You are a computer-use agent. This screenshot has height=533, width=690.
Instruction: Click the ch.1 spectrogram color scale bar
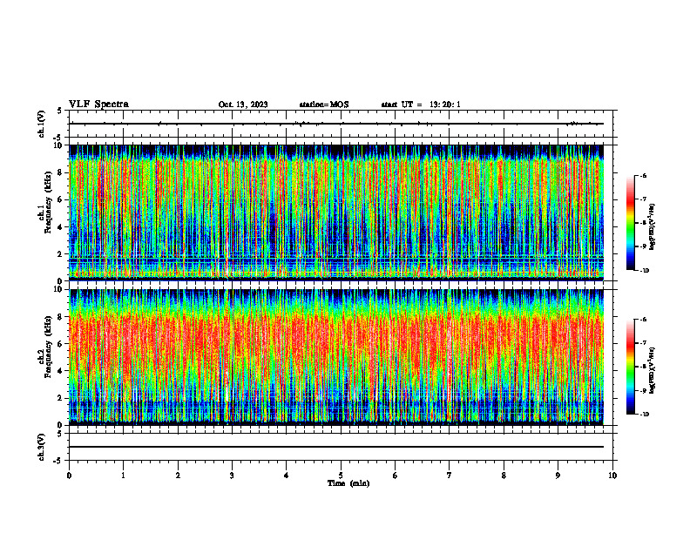point(630,223)
